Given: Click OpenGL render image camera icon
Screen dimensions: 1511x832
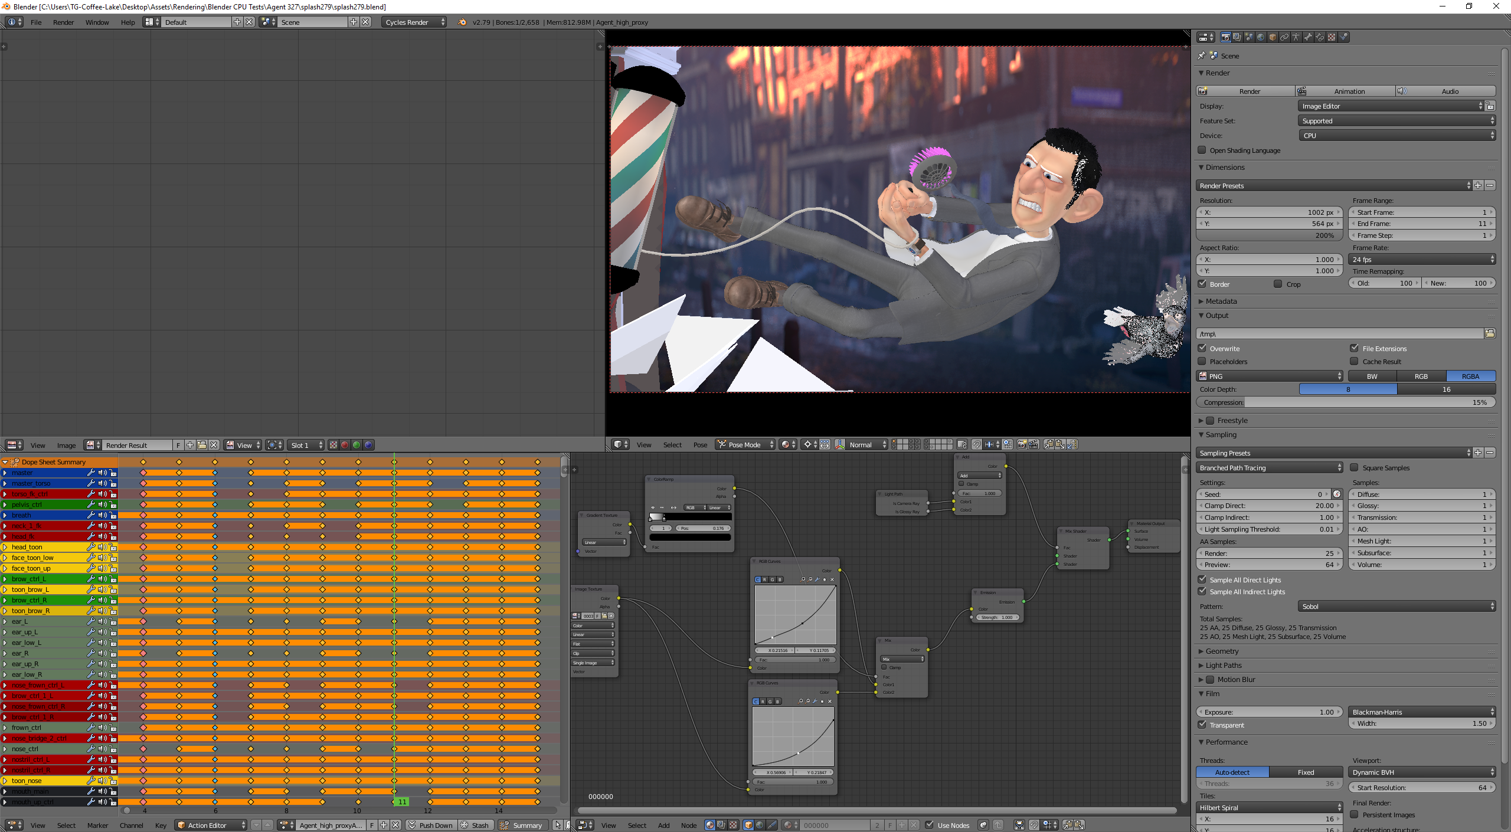Looking at the screenshot, I should 1022,445.
